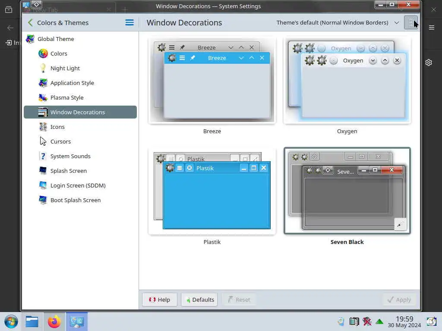Select the Breeze decoration theme
The width and height of the screenshot is (442, 331).
(x=212, y=81)
